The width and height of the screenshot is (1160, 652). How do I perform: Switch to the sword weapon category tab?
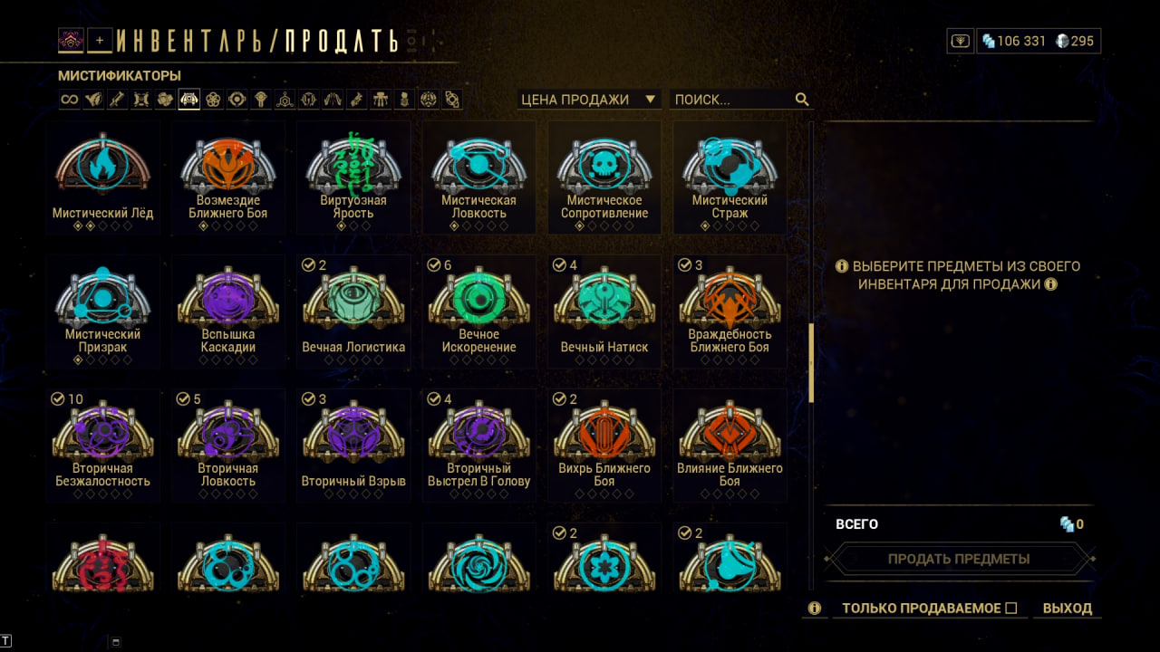click(117, 100)
